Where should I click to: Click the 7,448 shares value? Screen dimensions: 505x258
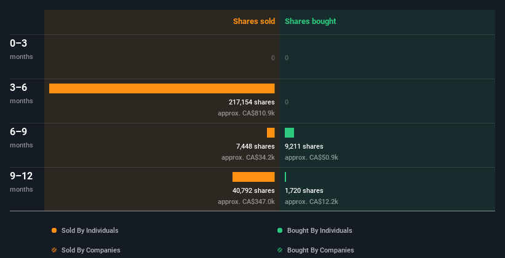click(x=255, y=146)
